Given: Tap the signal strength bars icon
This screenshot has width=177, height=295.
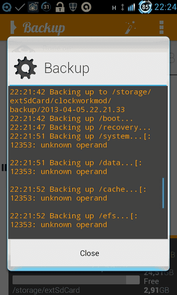Looking at the screenshot, I should [x=131, y=7].
